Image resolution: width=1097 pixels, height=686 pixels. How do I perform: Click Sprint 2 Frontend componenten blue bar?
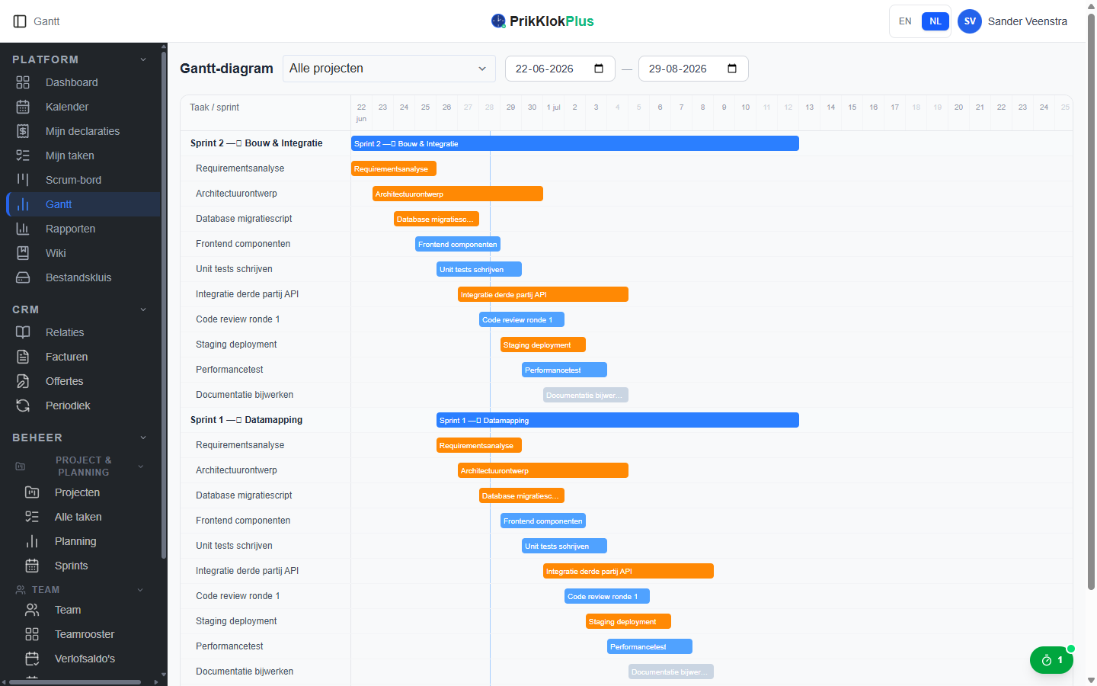[458, 244]
